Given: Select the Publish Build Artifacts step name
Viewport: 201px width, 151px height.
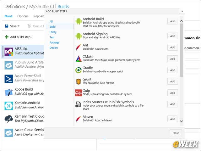Looking at the screenshot, I should pos(29,62).
